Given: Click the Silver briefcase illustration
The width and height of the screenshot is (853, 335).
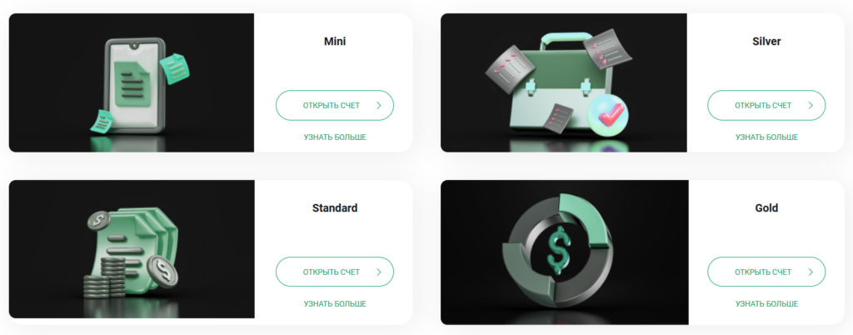Looking at the screenshot, I should [x=560, y=83].
